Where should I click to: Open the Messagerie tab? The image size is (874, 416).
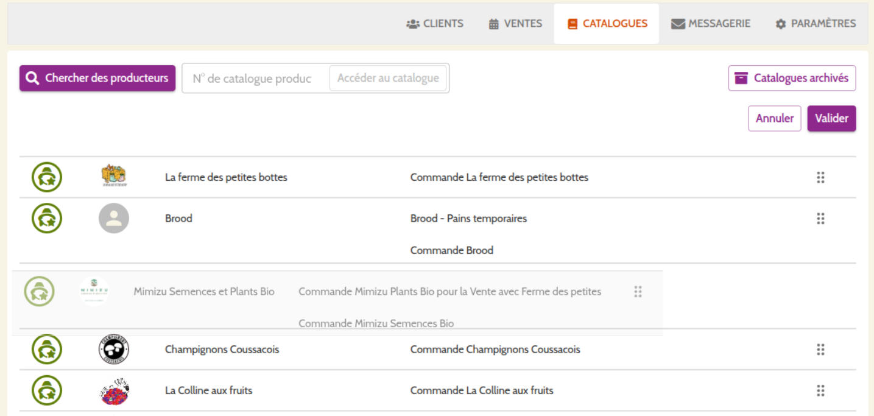click(711, 24)
